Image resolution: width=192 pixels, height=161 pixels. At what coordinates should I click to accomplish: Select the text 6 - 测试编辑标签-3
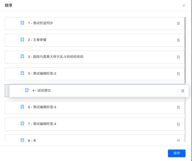tap(42, 107)
